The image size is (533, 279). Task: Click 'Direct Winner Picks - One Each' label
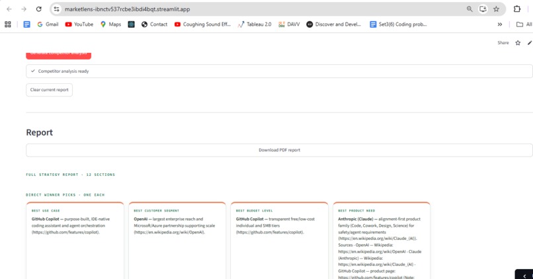click(x=65, y=195)
